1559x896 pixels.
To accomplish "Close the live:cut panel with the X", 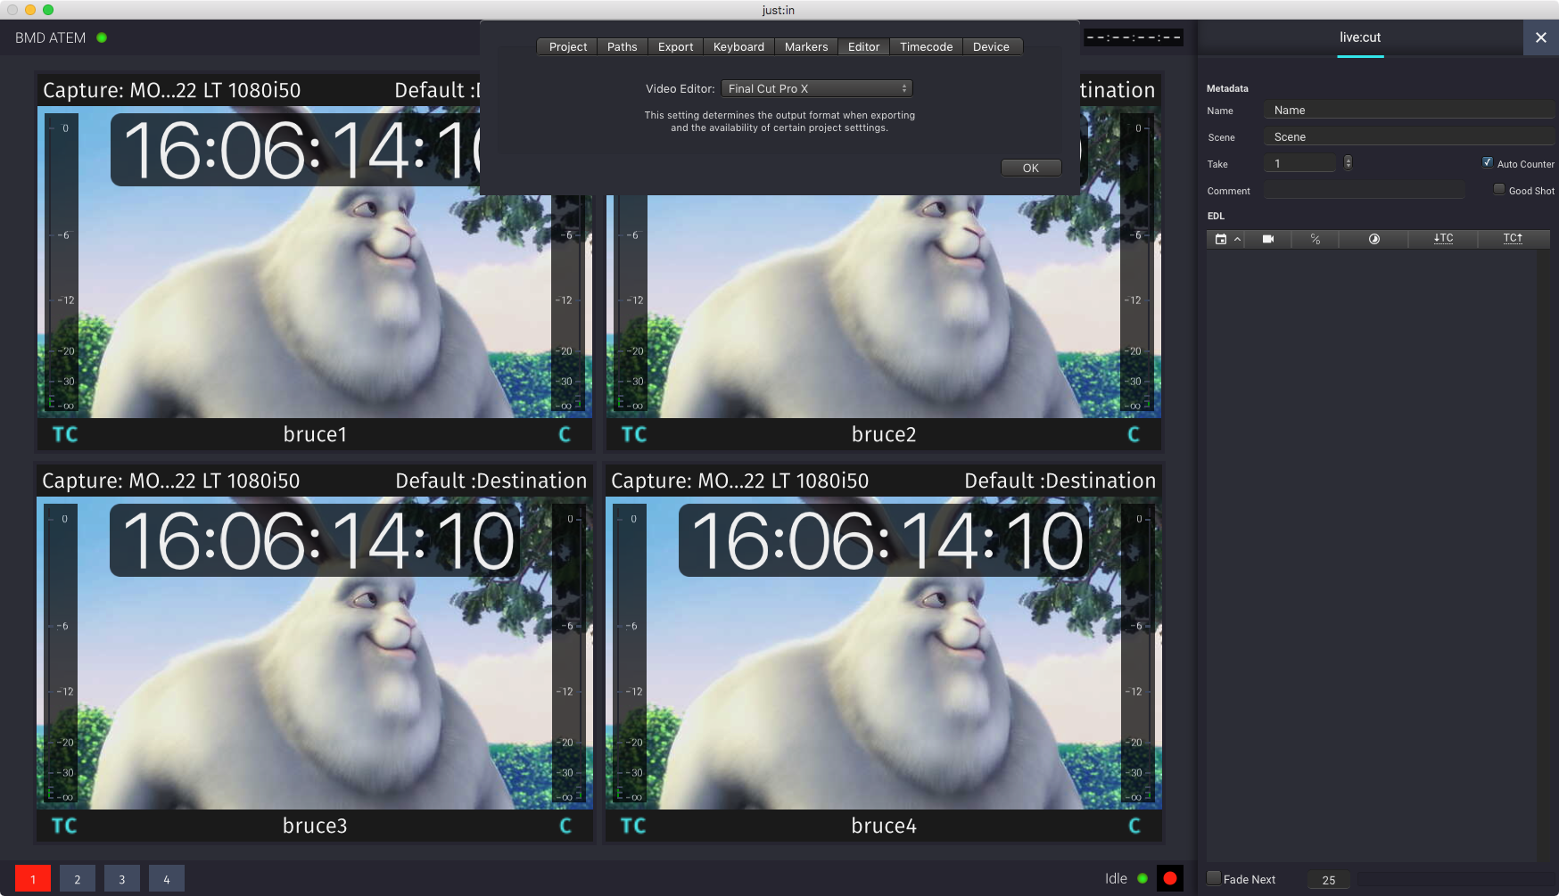I will 1540,37.
